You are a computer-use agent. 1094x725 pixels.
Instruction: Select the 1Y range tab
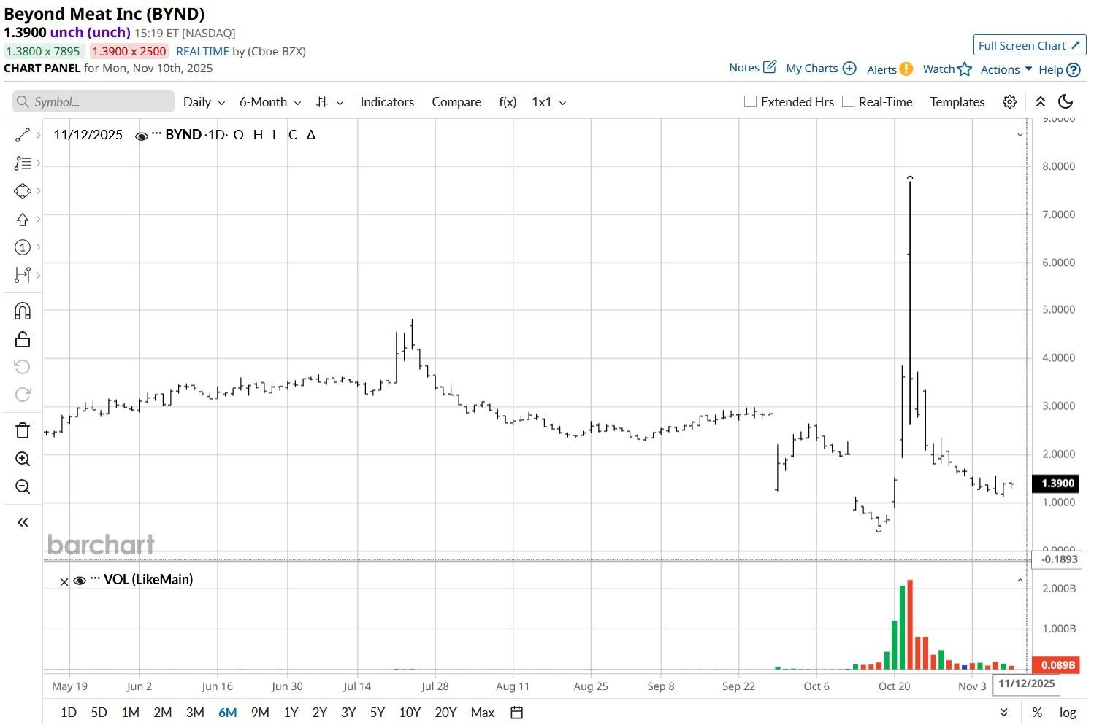[291, 713]
